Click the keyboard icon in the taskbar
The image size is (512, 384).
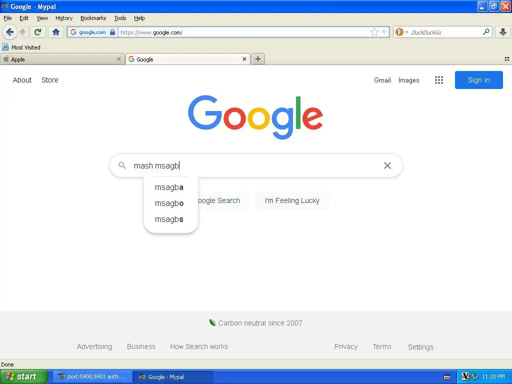(x=447, y=377)
